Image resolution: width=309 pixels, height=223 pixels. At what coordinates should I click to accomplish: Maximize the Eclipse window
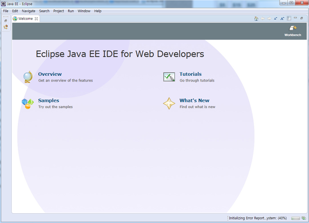coord(291,3)
